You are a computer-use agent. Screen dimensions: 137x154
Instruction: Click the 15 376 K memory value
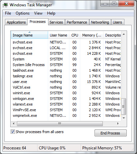(x=94, y=82)
